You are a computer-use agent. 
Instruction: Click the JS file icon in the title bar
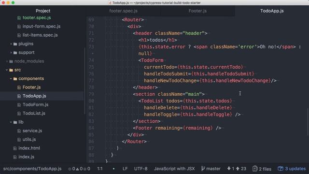[110, 3]
